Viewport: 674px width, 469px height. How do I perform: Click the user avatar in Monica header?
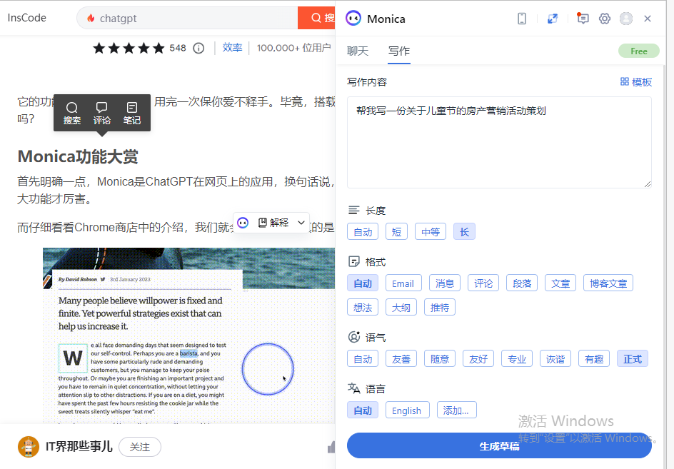click(x=626, y=19)
